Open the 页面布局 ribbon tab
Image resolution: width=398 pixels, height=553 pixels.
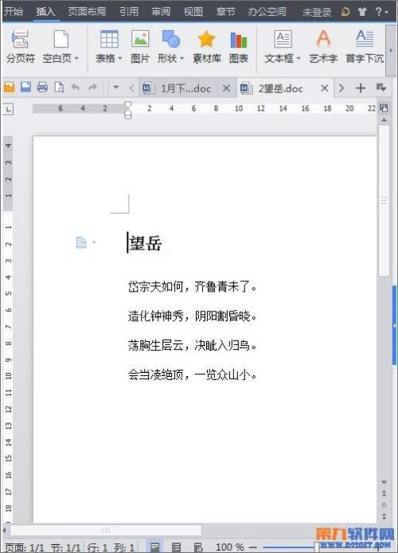pyautogui.click(x=87, y=11)
